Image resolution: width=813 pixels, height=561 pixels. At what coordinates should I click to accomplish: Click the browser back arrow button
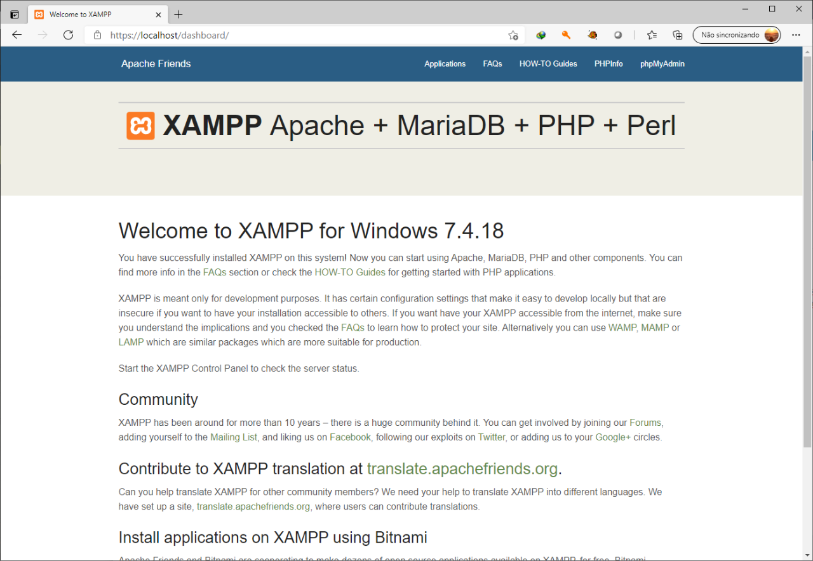(17, 35)
